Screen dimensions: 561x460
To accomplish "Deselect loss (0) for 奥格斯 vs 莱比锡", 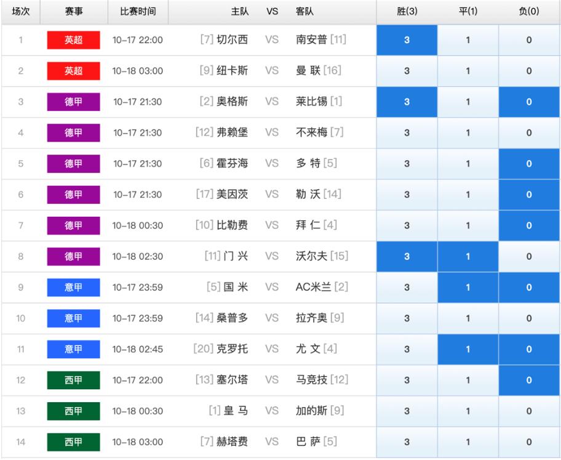I will pyautogui.click(x=529, y=102).
